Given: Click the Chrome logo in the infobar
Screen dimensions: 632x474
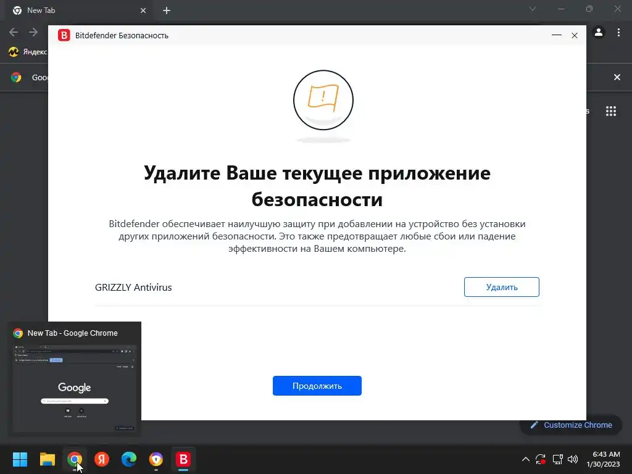Looking at the screenshot, I should pyautogui.click(x=16, y=77).
